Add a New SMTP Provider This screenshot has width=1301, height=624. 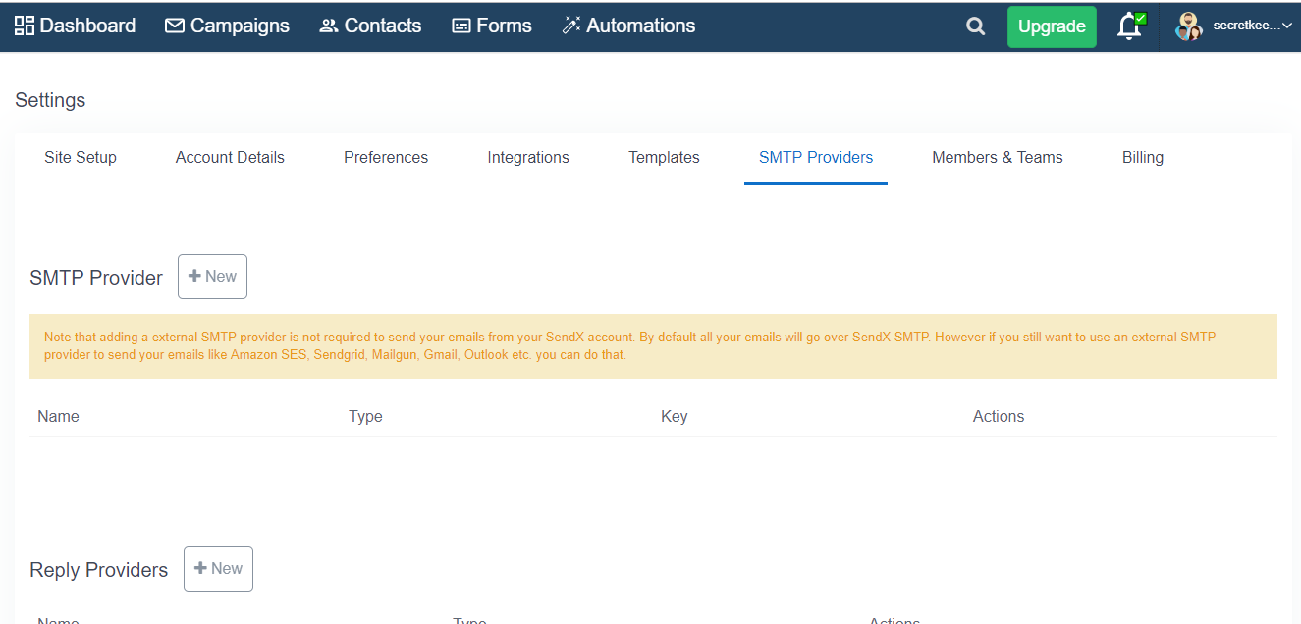[x=212, y=277]
